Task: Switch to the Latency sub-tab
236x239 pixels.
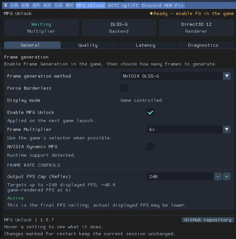Action: 147,45
